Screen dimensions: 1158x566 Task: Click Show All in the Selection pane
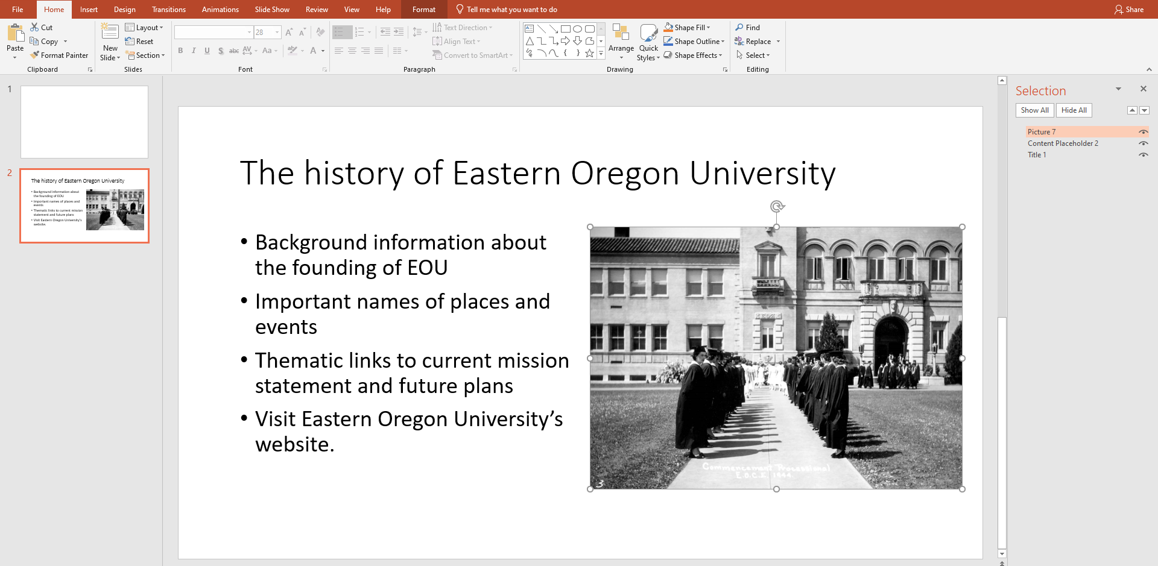coord(1034,110)
